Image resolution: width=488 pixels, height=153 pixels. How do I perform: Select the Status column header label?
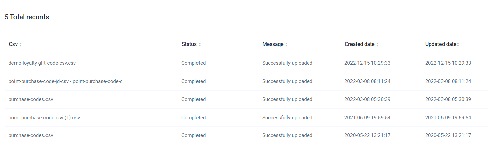point(189,44)
